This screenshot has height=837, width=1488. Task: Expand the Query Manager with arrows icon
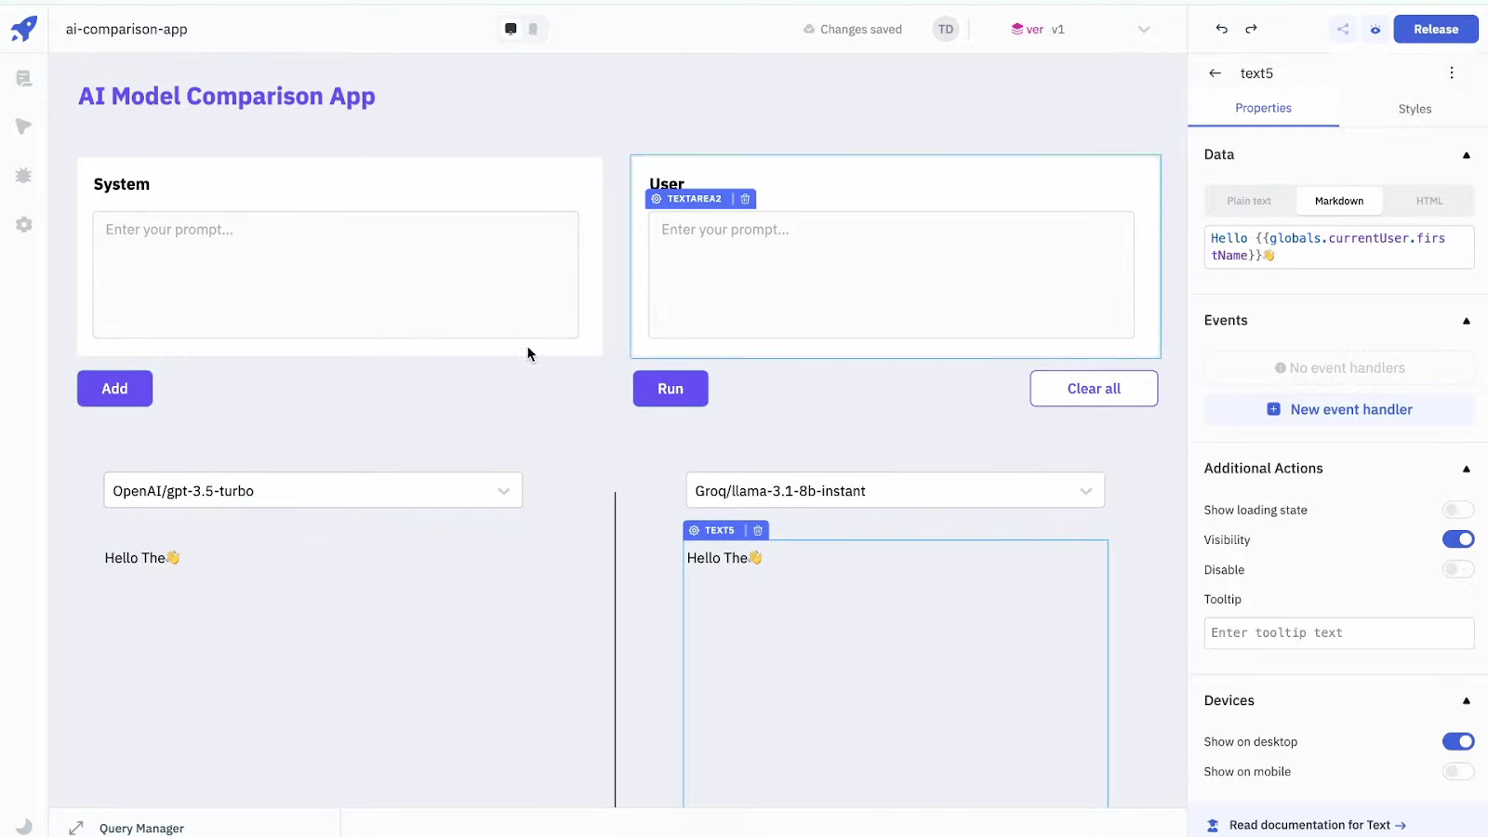point(76,828)
